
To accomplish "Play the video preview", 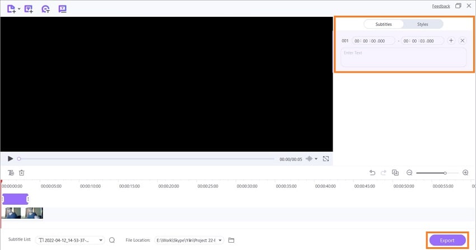I will coord(10,159).
